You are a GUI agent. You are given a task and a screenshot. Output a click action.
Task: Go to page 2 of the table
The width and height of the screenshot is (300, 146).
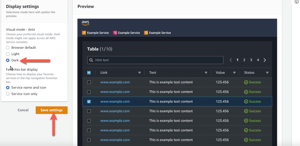coord(244,60)
